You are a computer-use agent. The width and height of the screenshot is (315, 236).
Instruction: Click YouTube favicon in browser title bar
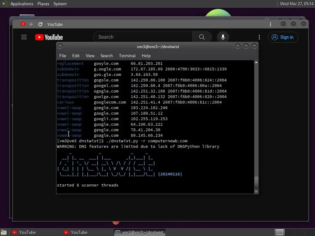[x=23, y=24]
